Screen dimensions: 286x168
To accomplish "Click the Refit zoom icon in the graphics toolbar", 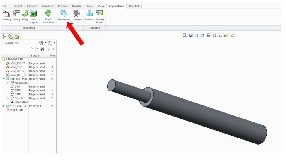I will [x=185, y=35].
